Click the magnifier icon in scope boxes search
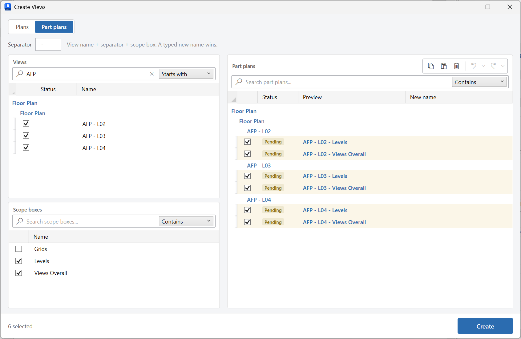Image resolution: width=521 pixels, height=339 pixels. [x=20, y=221]
